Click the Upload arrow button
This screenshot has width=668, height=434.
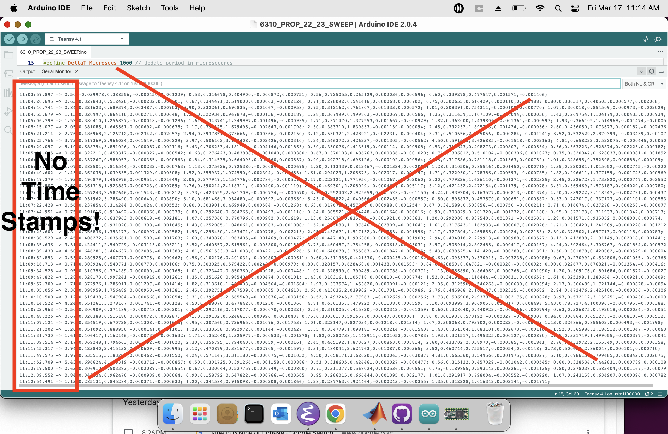(x=22, y=39)
